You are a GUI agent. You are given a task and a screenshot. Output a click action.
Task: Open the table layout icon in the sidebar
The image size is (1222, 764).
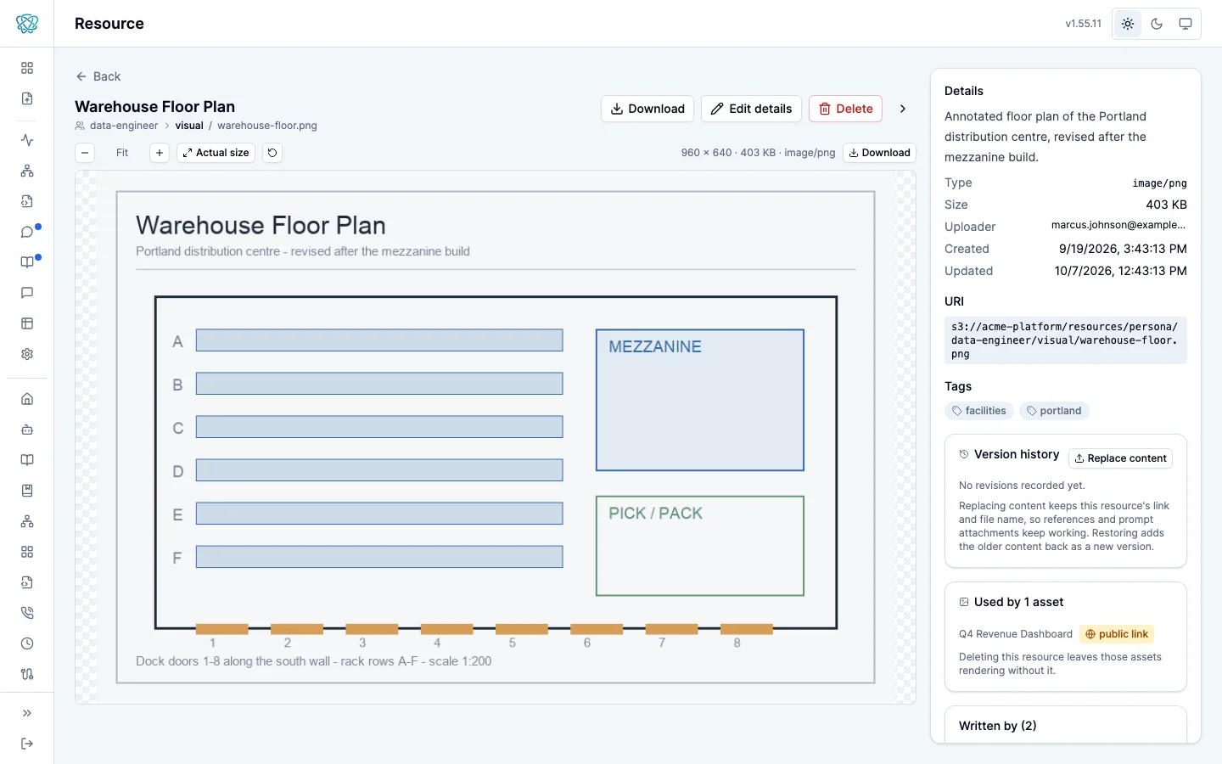[27, 323]
